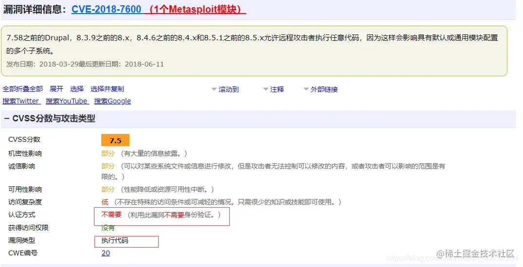523x267 pixels.
Task: Click the 搜索Google link
Action: click(112, 101)
